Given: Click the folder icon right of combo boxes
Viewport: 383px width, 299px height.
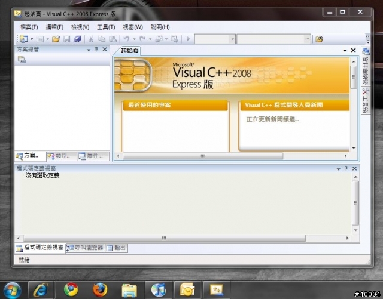Looking at the screenshot, I should [319, 39].
